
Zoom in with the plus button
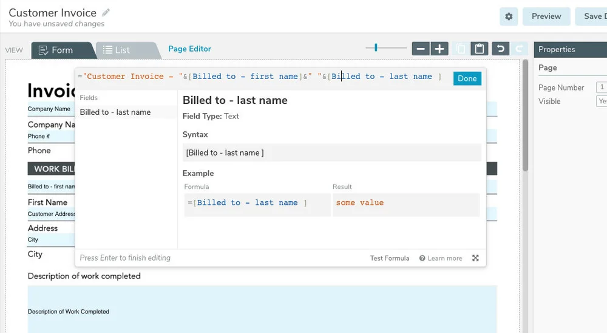439,49
